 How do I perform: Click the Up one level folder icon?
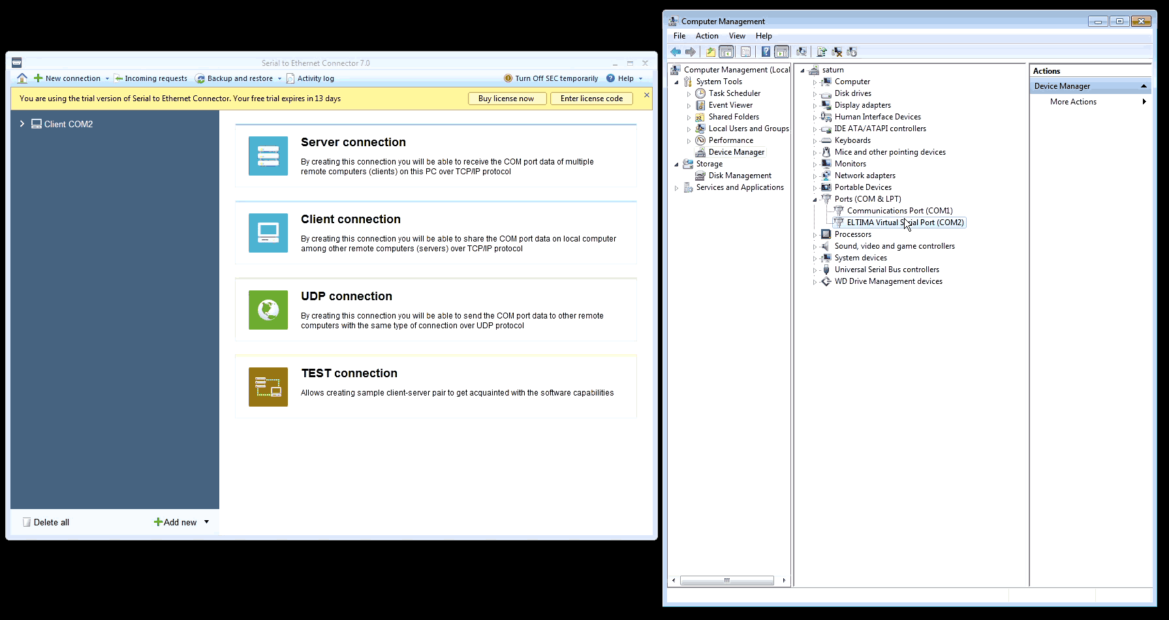coord(711,52)
